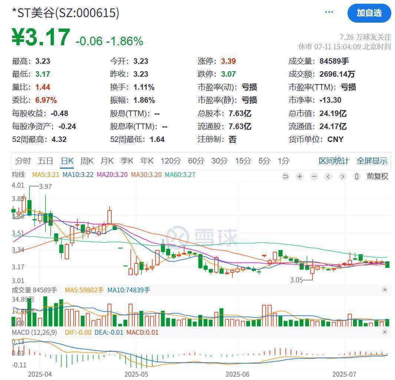Switch to the 60分 chart tab
This screenshot has height=380, width=395.
tap(196, 161)
